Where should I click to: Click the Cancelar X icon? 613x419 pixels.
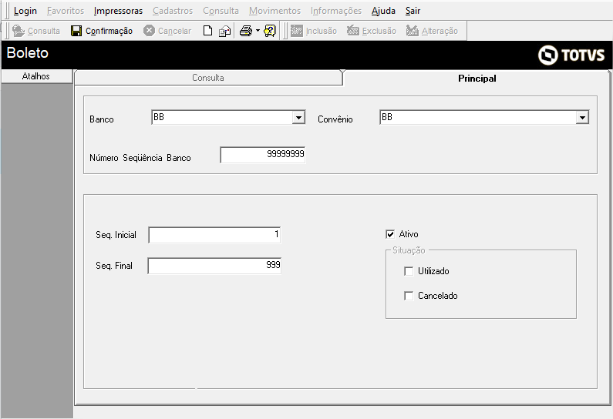click(149, 31)
